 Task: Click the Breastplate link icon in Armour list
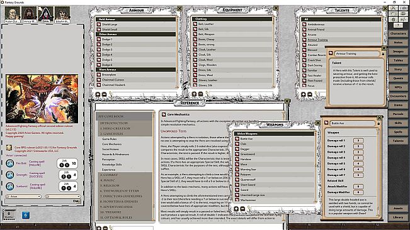point(99,75)
